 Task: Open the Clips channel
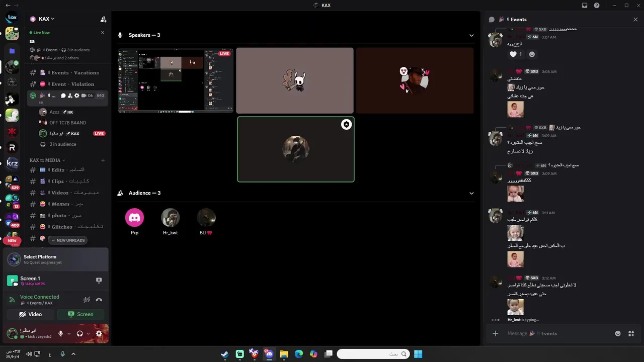tap(68, 181)
